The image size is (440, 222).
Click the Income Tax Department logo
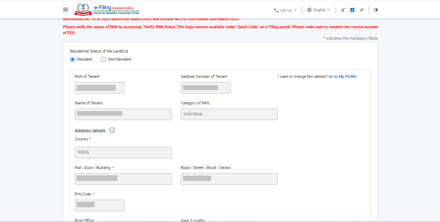84,9
